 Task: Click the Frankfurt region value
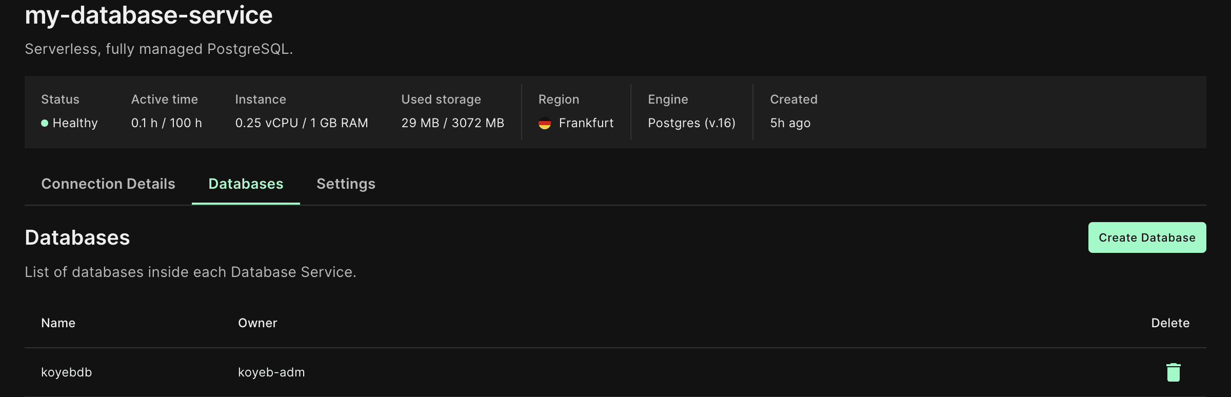(586, 123)
